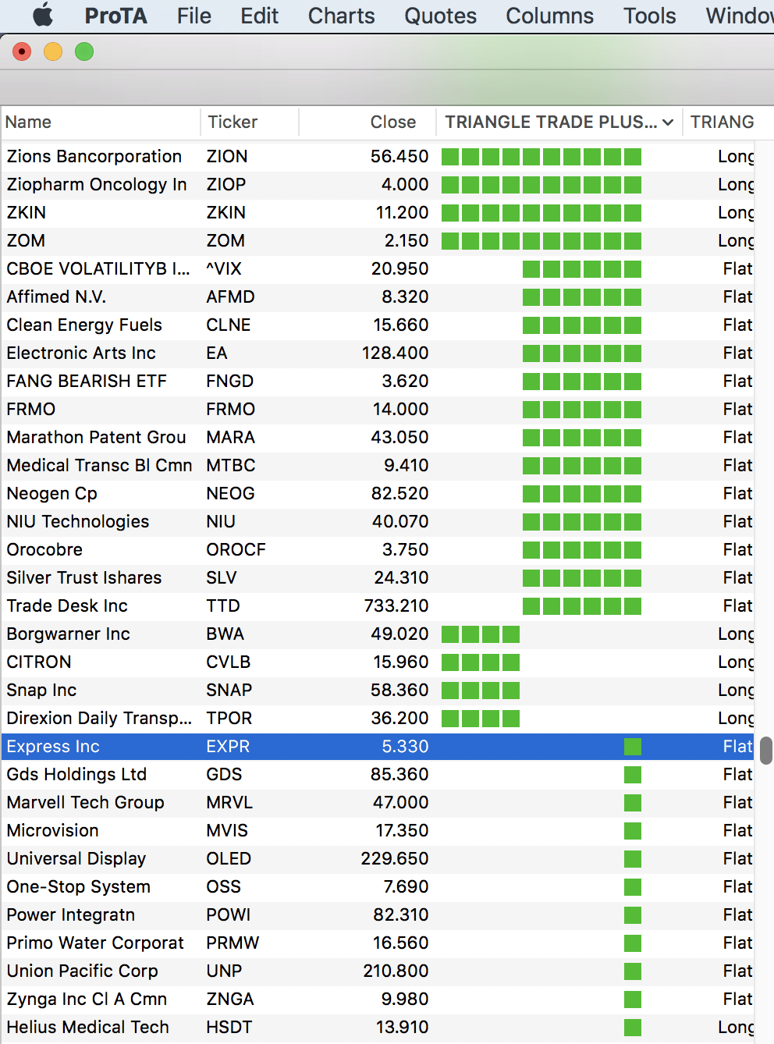Click the green signal bars for SNAP
Viewport: 774px width, 1044px height.
481,690
